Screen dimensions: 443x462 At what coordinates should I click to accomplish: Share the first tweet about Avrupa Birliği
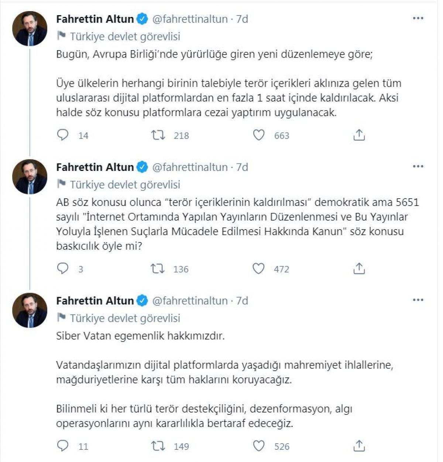tap(359, 135)
